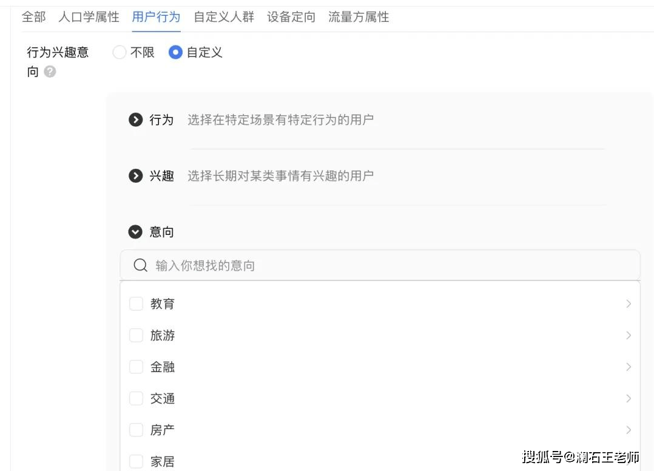Click the 交通 list item text
The height and width of the screenshot is (471, 654).
coord(162,398)
